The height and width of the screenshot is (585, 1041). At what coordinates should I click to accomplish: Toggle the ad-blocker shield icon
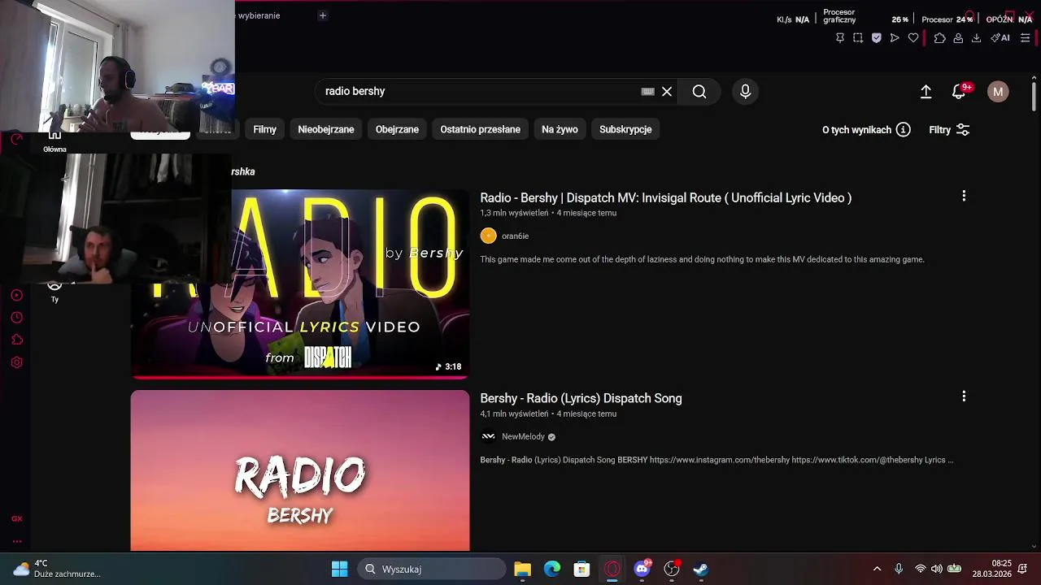(x=876, y=37)
